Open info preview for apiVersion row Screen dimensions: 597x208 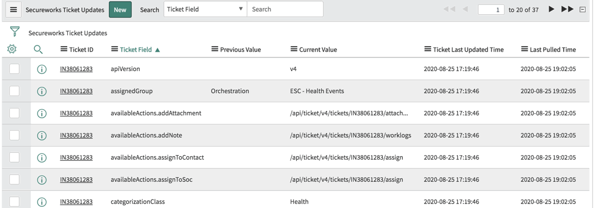[x=42, y=69]
